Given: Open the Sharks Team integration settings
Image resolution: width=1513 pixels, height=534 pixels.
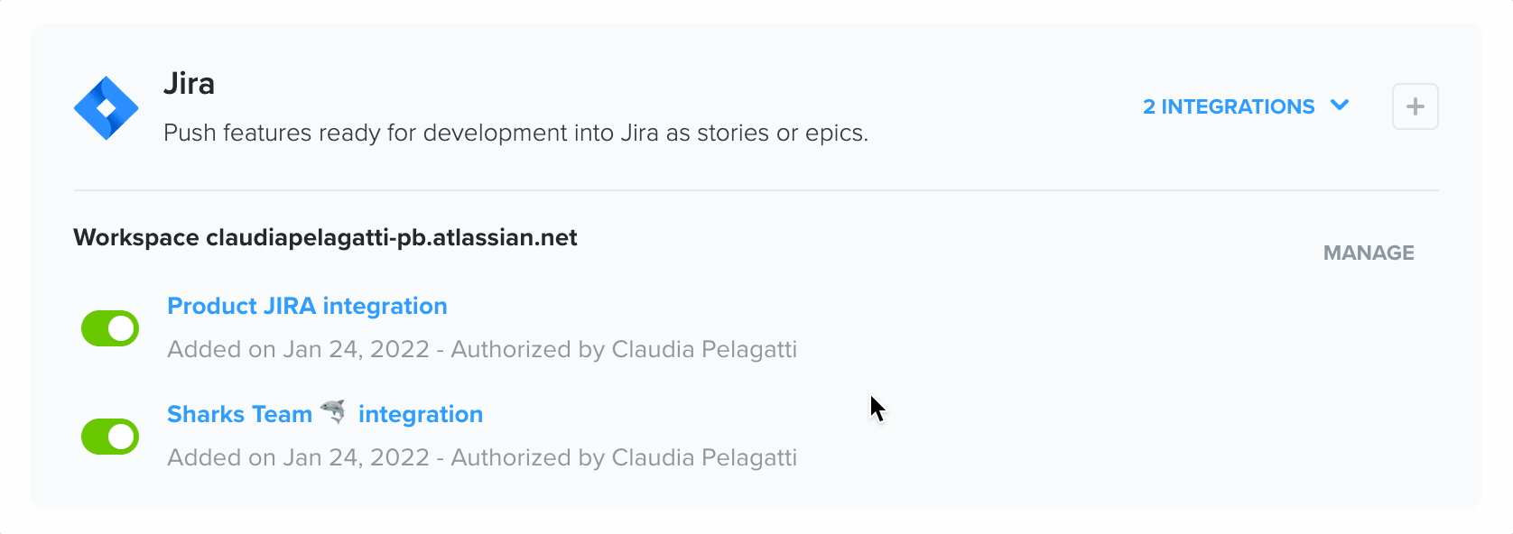Looking at the screenshot, I should 325,413.
